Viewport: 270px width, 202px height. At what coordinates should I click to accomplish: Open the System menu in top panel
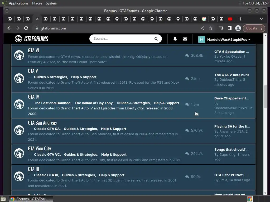(51, 3)
